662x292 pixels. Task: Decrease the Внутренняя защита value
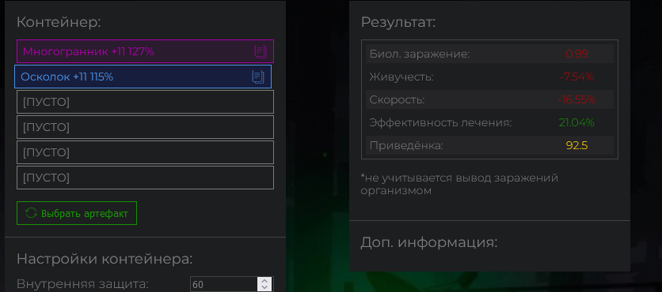264,288
